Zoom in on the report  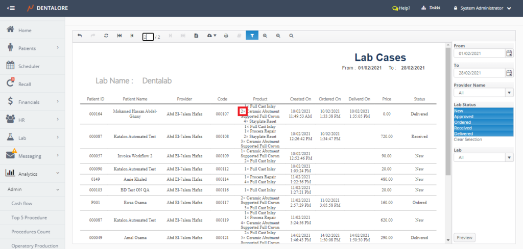tap(265, 36)
